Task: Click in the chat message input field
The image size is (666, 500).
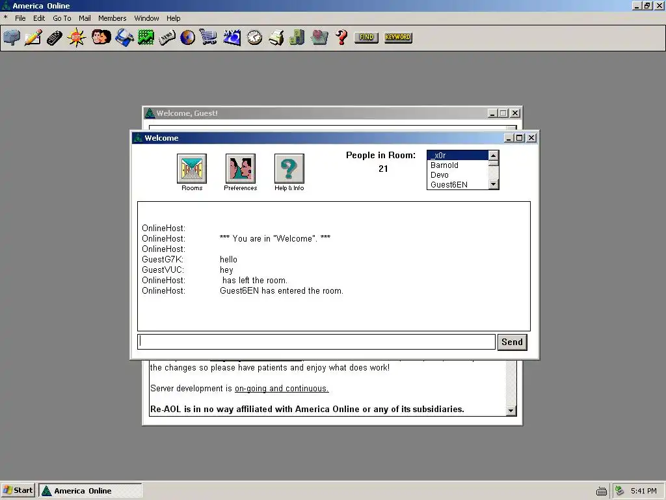Action: (x=317, y=342)
